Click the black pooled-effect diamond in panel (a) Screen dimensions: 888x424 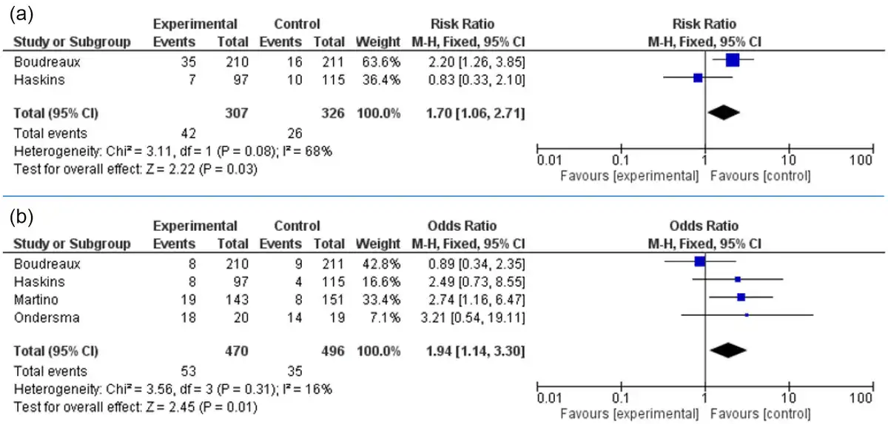click(724, 112)
